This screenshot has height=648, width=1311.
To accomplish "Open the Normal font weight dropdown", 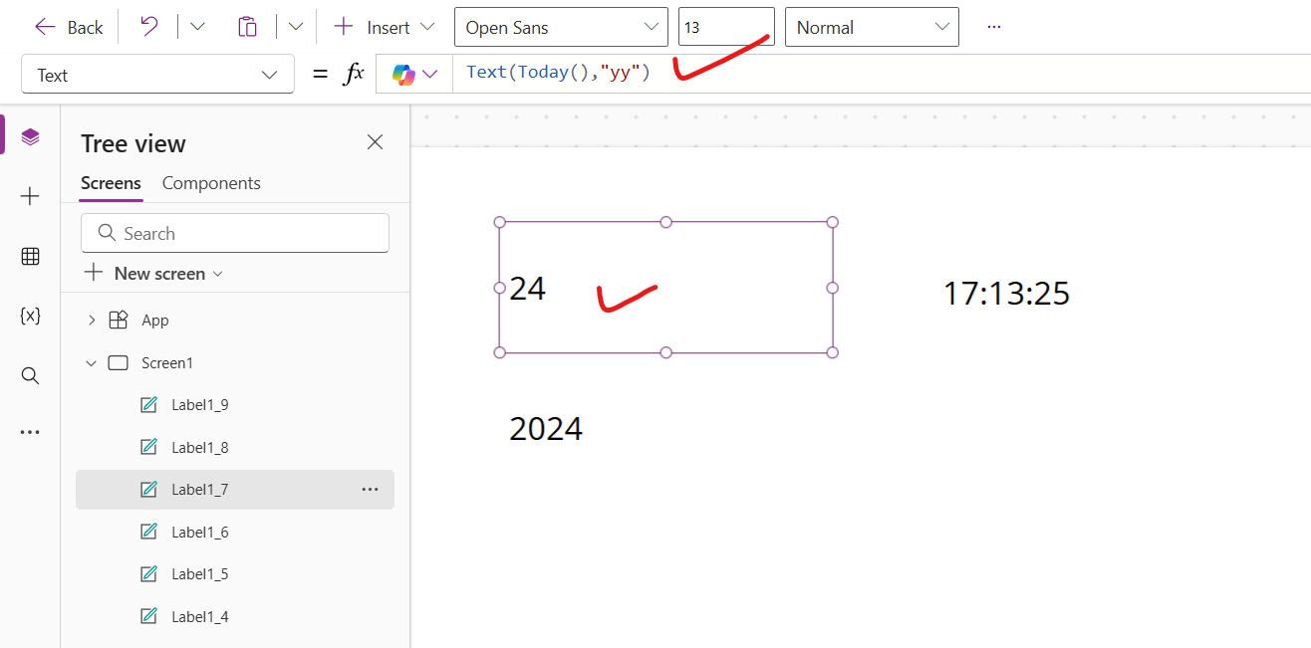I will tap(872, 27).
